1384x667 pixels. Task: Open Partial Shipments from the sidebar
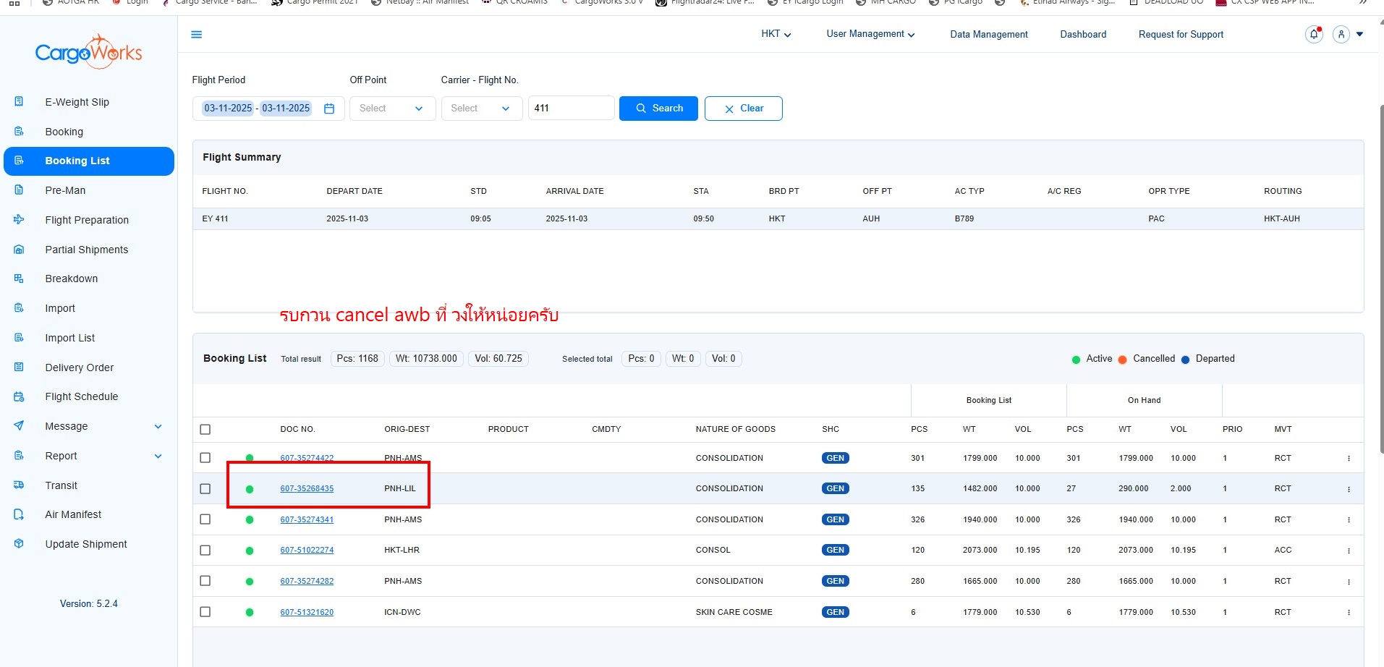click(x=86, y=250)
